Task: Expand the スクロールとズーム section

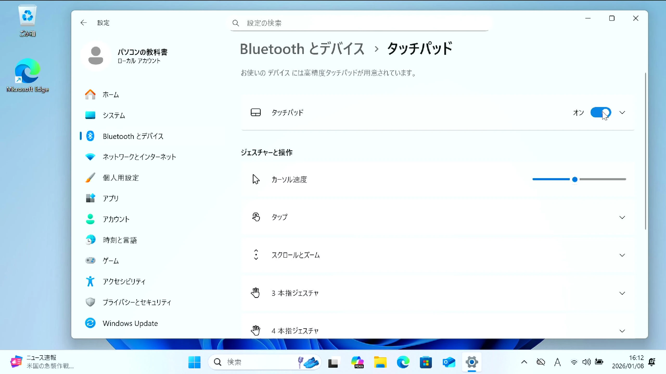Action: point(622,255)
